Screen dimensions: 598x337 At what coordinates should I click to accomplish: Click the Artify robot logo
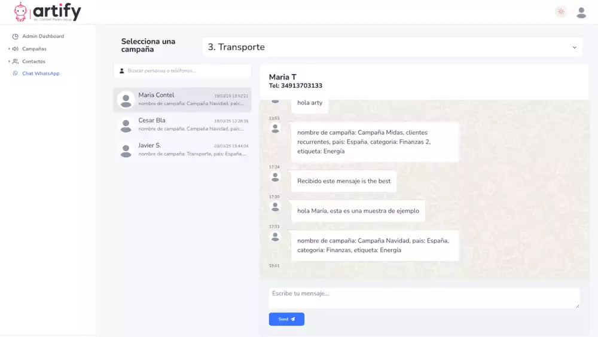pos(22,11)
